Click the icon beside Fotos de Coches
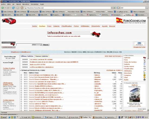Screen dimensions: 149x119 144,62
